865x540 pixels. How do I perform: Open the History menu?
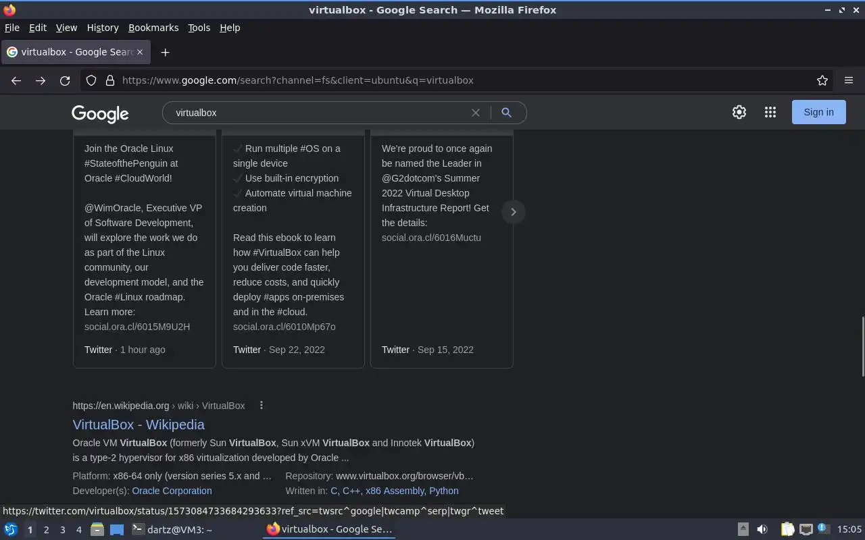pos(103,28)
